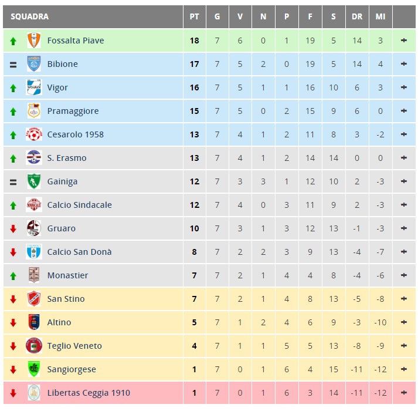The image size is (418, 411).
Task: Click the green up arrow beside Vigor
Action: [13, 88]
